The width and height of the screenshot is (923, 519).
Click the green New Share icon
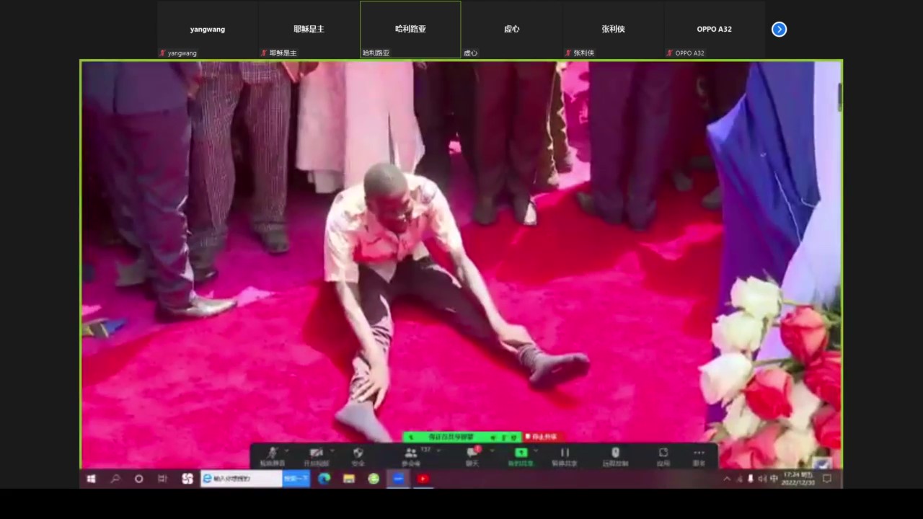click(521, 453)
